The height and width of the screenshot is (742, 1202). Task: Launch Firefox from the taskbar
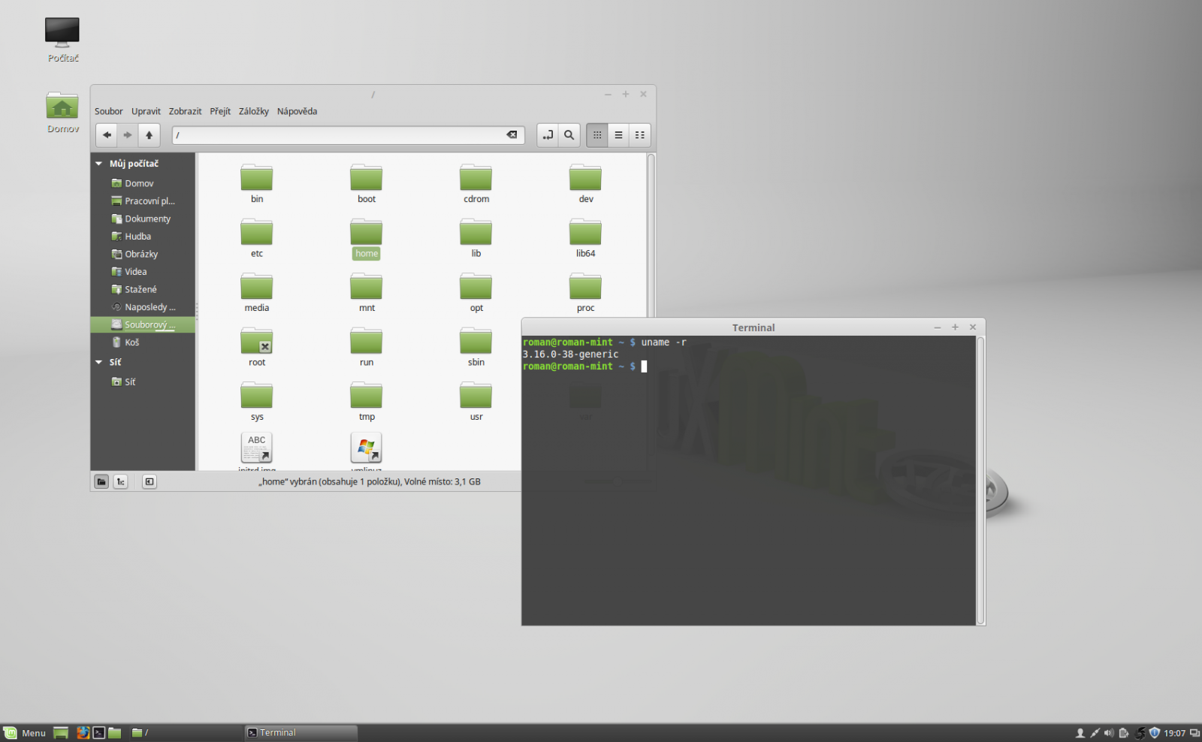click(83, 732)
